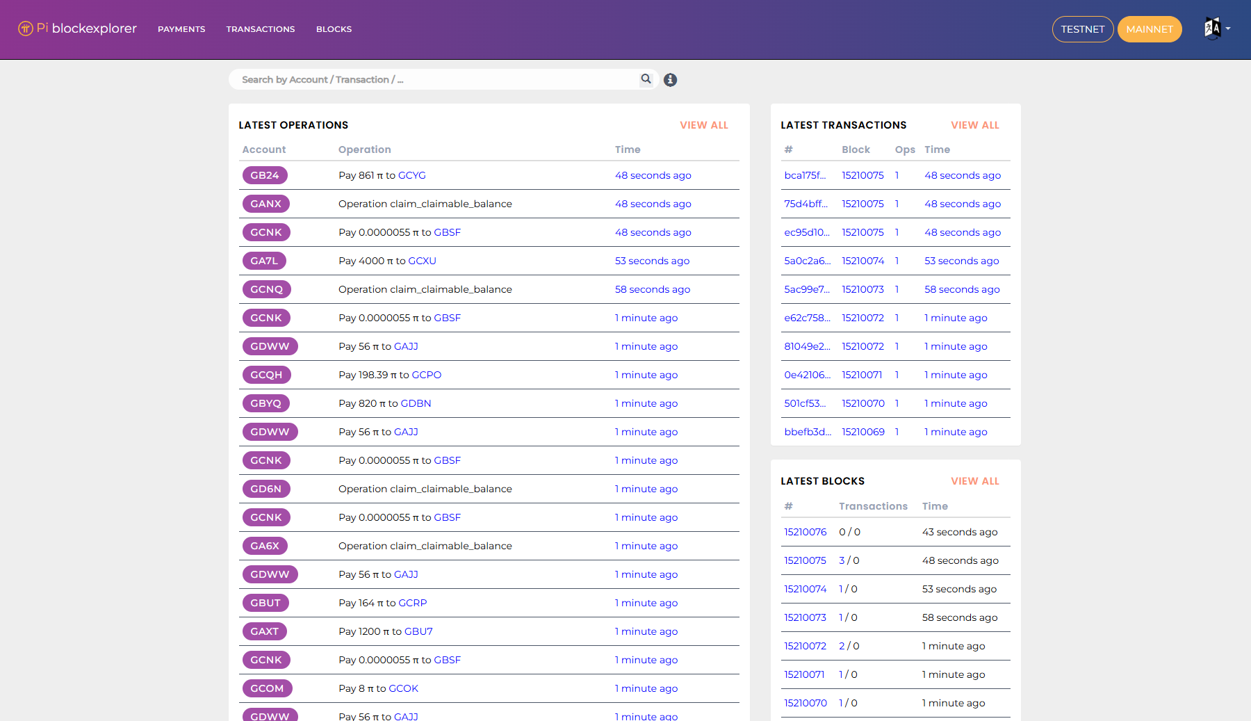The width and height of the screenshot is (1251, 721).
Task: Open the search info icon
Action: click(x=670, y=80)
